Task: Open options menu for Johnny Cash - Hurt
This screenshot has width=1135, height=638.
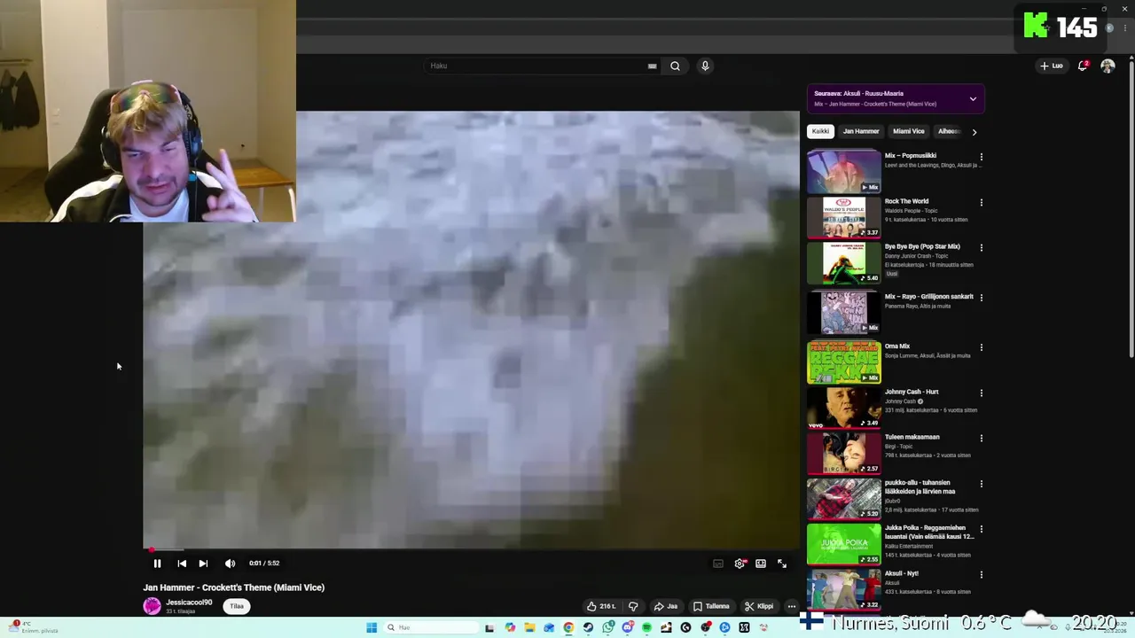Action: pyautogui.click(x=981, y=393)
